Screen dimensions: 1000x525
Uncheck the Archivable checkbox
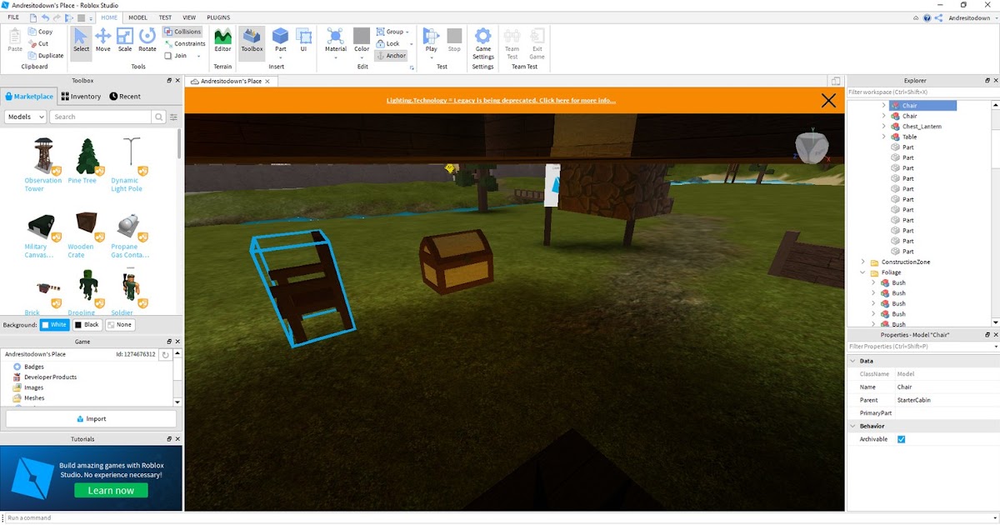tap(901, 439)
